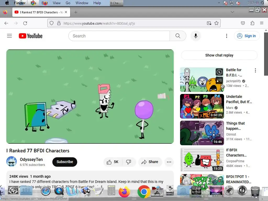Click the flag notification tray icon
The height and width of the screenshot is (201, 268).
[225, 3]
